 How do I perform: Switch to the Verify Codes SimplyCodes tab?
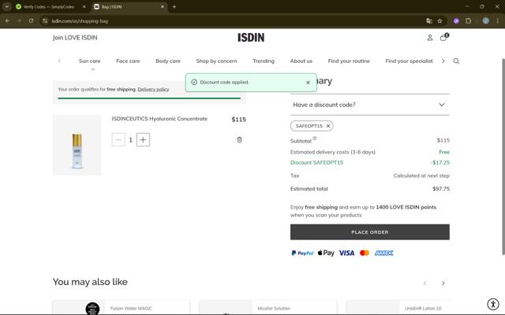point(48,7)
